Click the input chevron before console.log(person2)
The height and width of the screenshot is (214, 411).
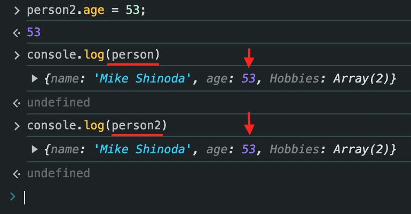[x=17, y=126]
